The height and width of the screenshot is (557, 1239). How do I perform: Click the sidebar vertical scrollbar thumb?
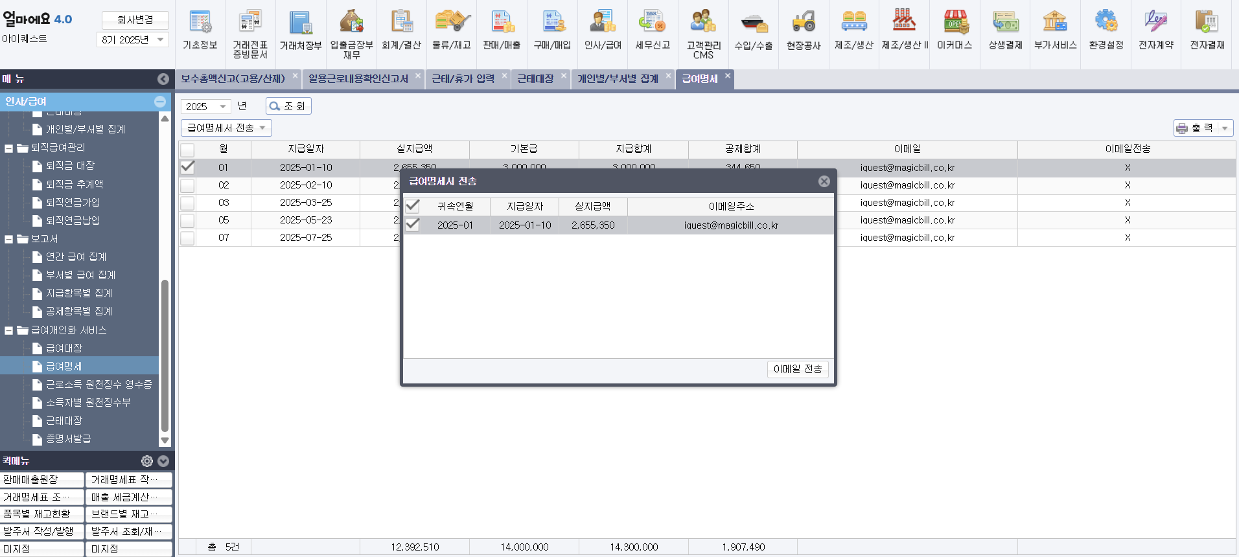[165, 356]
